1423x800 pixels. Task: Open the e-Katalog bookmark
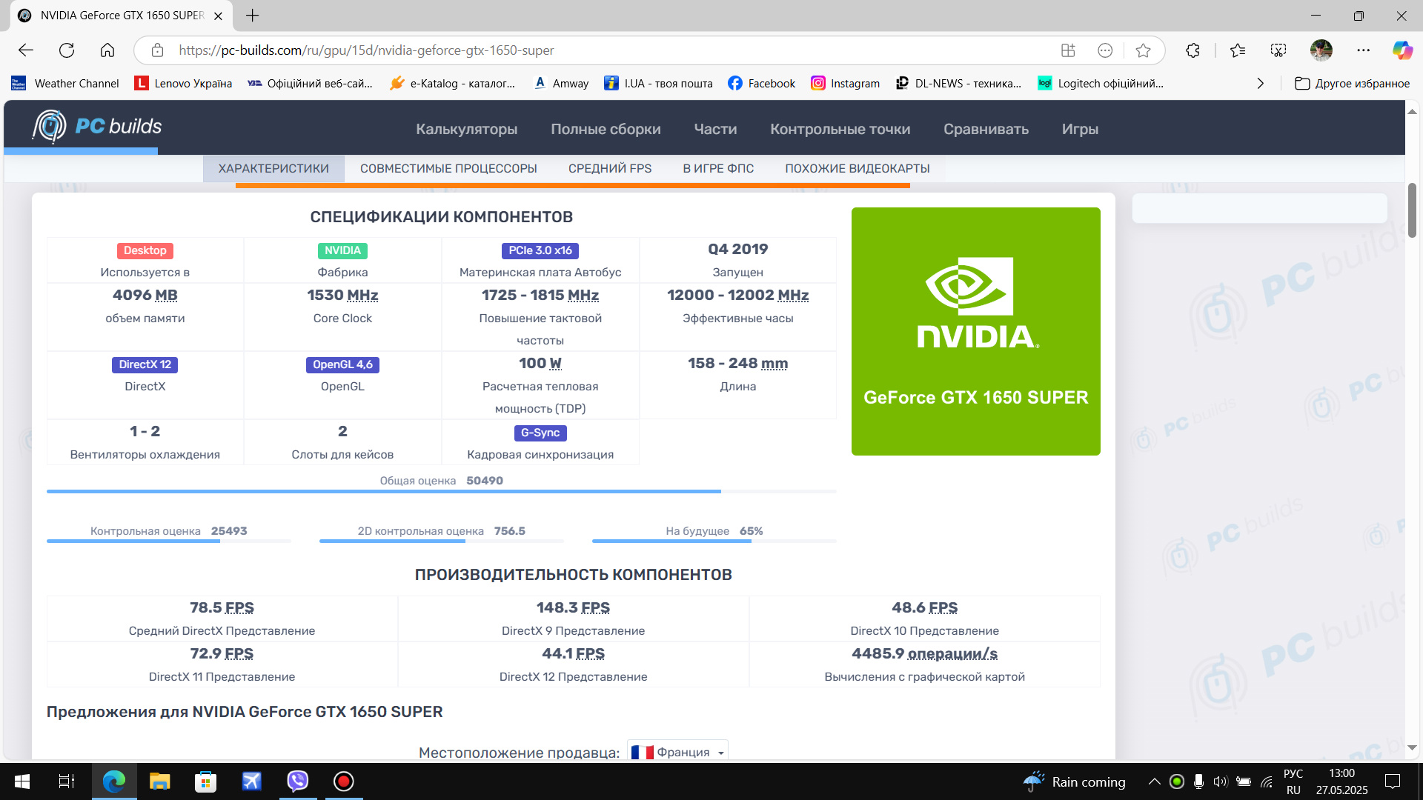pyautogui.click(x=452, y=84)
